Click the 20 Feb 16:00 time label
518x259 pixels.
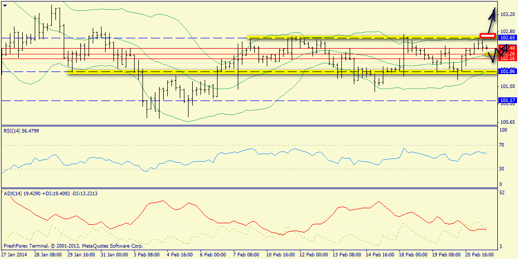[x=479, y=255]
